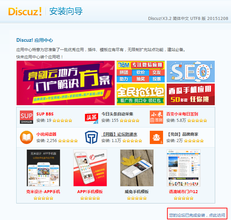Click the Discuz!X3.2 简体中文 UTF8 version text
231x220 pixels.
click(188, 19)
